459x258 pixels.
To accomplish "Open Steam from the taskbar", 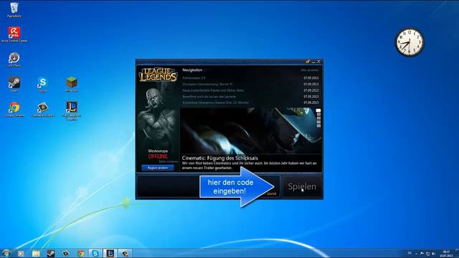I will pos(51,253).
